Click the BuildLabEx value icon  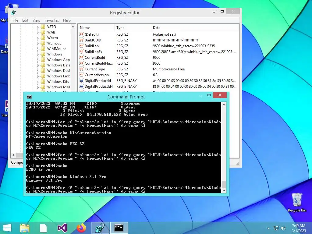[x=82, y=51]
